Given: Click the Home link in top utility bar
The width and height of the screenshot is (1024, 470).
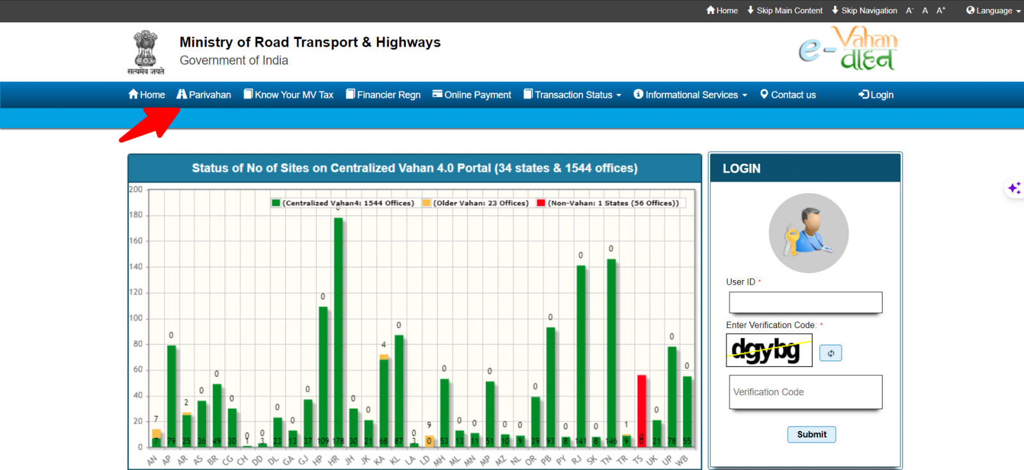Looking at the screenshot, I should [722, 10].
